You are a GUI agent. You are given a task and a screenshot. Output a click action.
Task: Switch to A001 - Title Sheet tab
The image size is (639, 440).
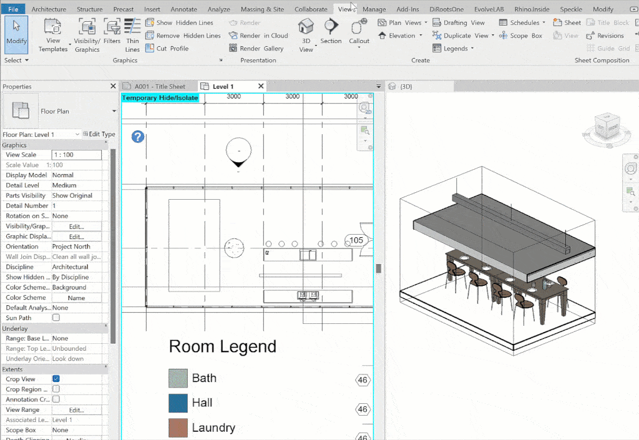[159, 86]
